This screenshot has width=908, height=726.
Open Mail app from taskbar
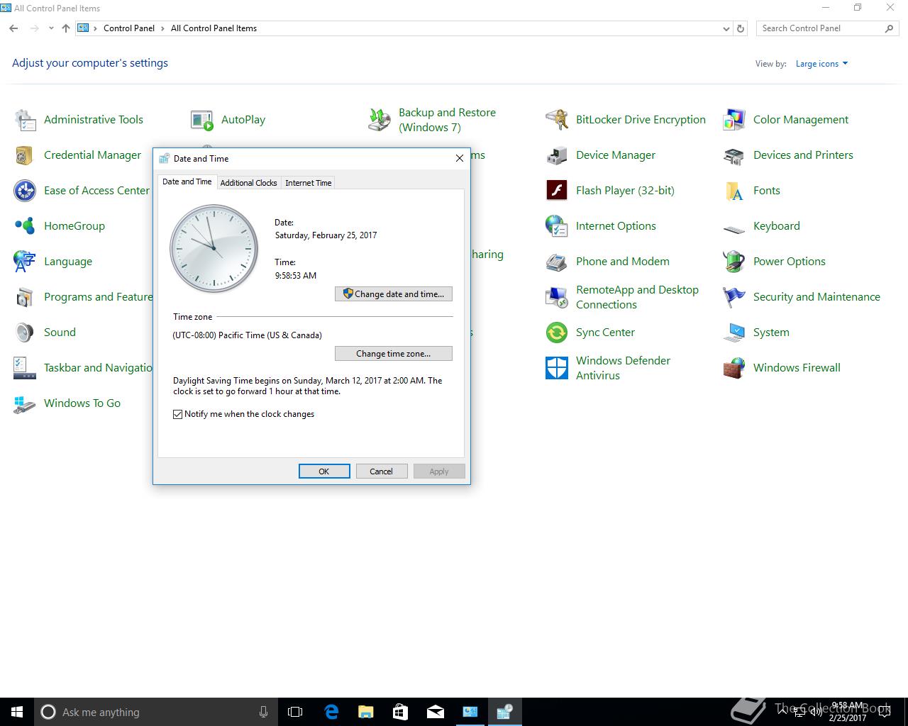pyautogui.click(x=436, y=712)
